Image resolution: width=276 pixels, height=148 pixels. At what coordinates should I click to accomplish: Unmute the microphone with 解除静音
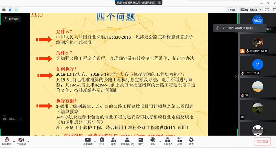coord(6,142)
